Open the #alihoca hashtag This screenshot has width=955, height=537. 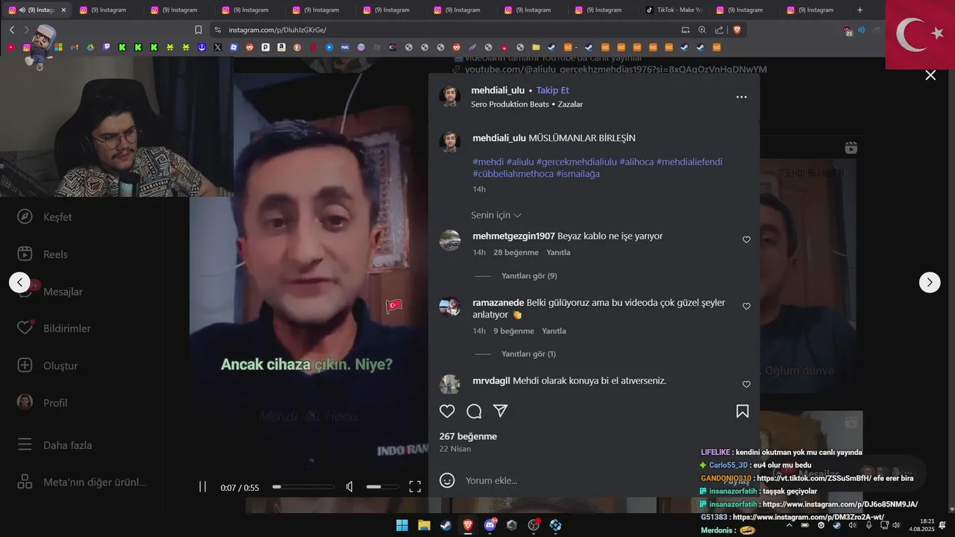coord(636,162)
